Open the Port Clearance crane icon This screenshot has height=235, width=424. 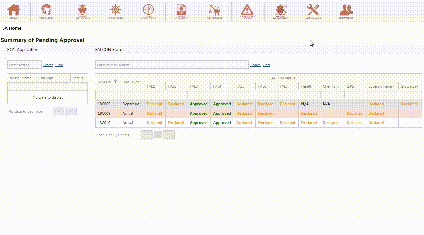(214, 11)
